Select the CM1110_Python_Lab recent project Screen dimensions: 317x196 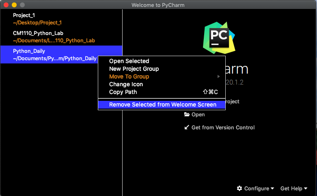61,37
